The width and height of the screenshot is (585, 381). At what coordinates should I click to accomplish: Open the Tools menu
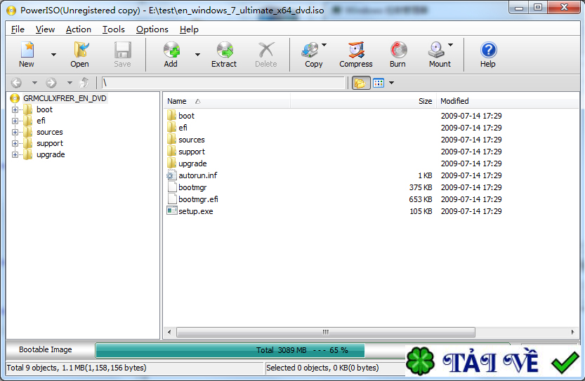coord(114,29)
